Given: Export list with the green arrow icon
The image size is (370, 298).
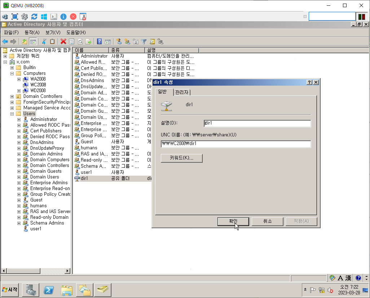Looking at the screenshot, I should click(88, 42).
